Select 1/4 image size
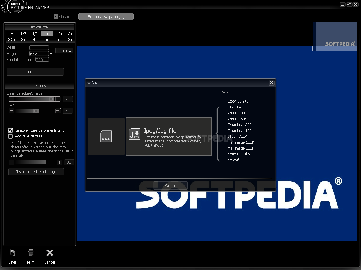This screenshot has height=270, width=361. click(x=11, y=34)
